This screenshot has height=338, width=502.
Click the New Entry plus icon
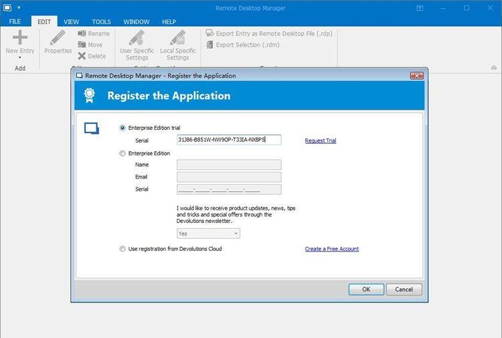(x=20, y=37)
